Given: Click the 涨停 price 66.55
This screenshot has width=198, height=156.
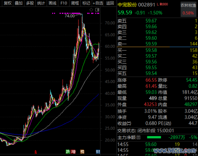Looking at the screenshot, I should point(151,80).
